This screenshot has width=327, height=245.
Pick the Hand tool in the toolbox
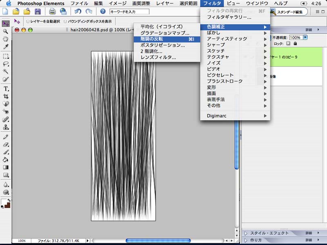pos(6,39)
